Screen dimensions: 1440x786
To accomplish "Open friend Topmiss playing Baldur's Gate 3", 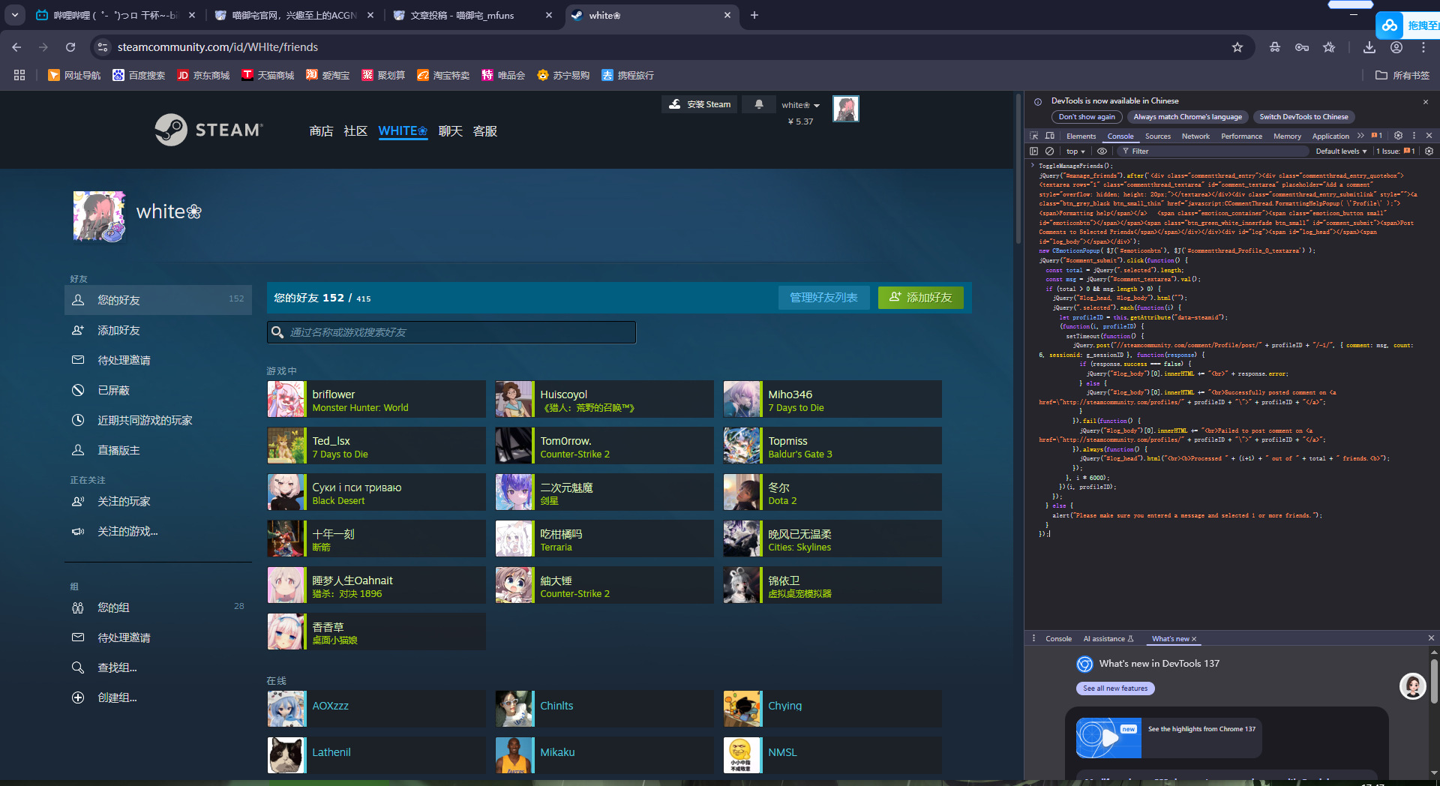I will 832,445.
